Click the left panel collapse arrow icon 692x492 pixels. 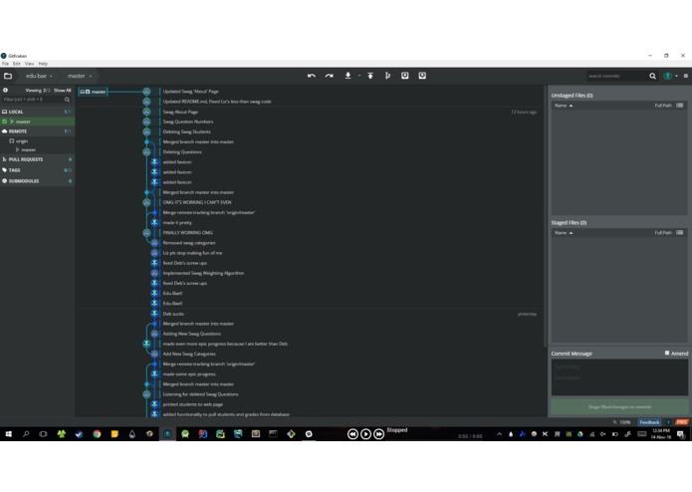coord(5,90)
